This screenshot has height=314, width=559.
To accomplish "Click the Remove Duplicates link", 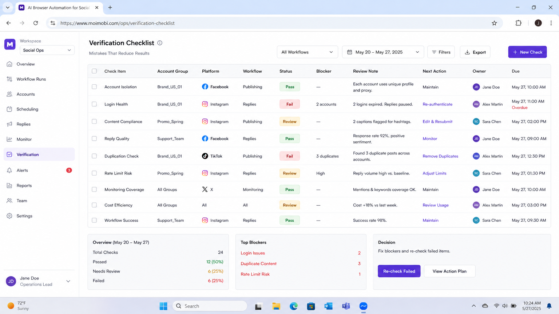I will coord(440,156).
